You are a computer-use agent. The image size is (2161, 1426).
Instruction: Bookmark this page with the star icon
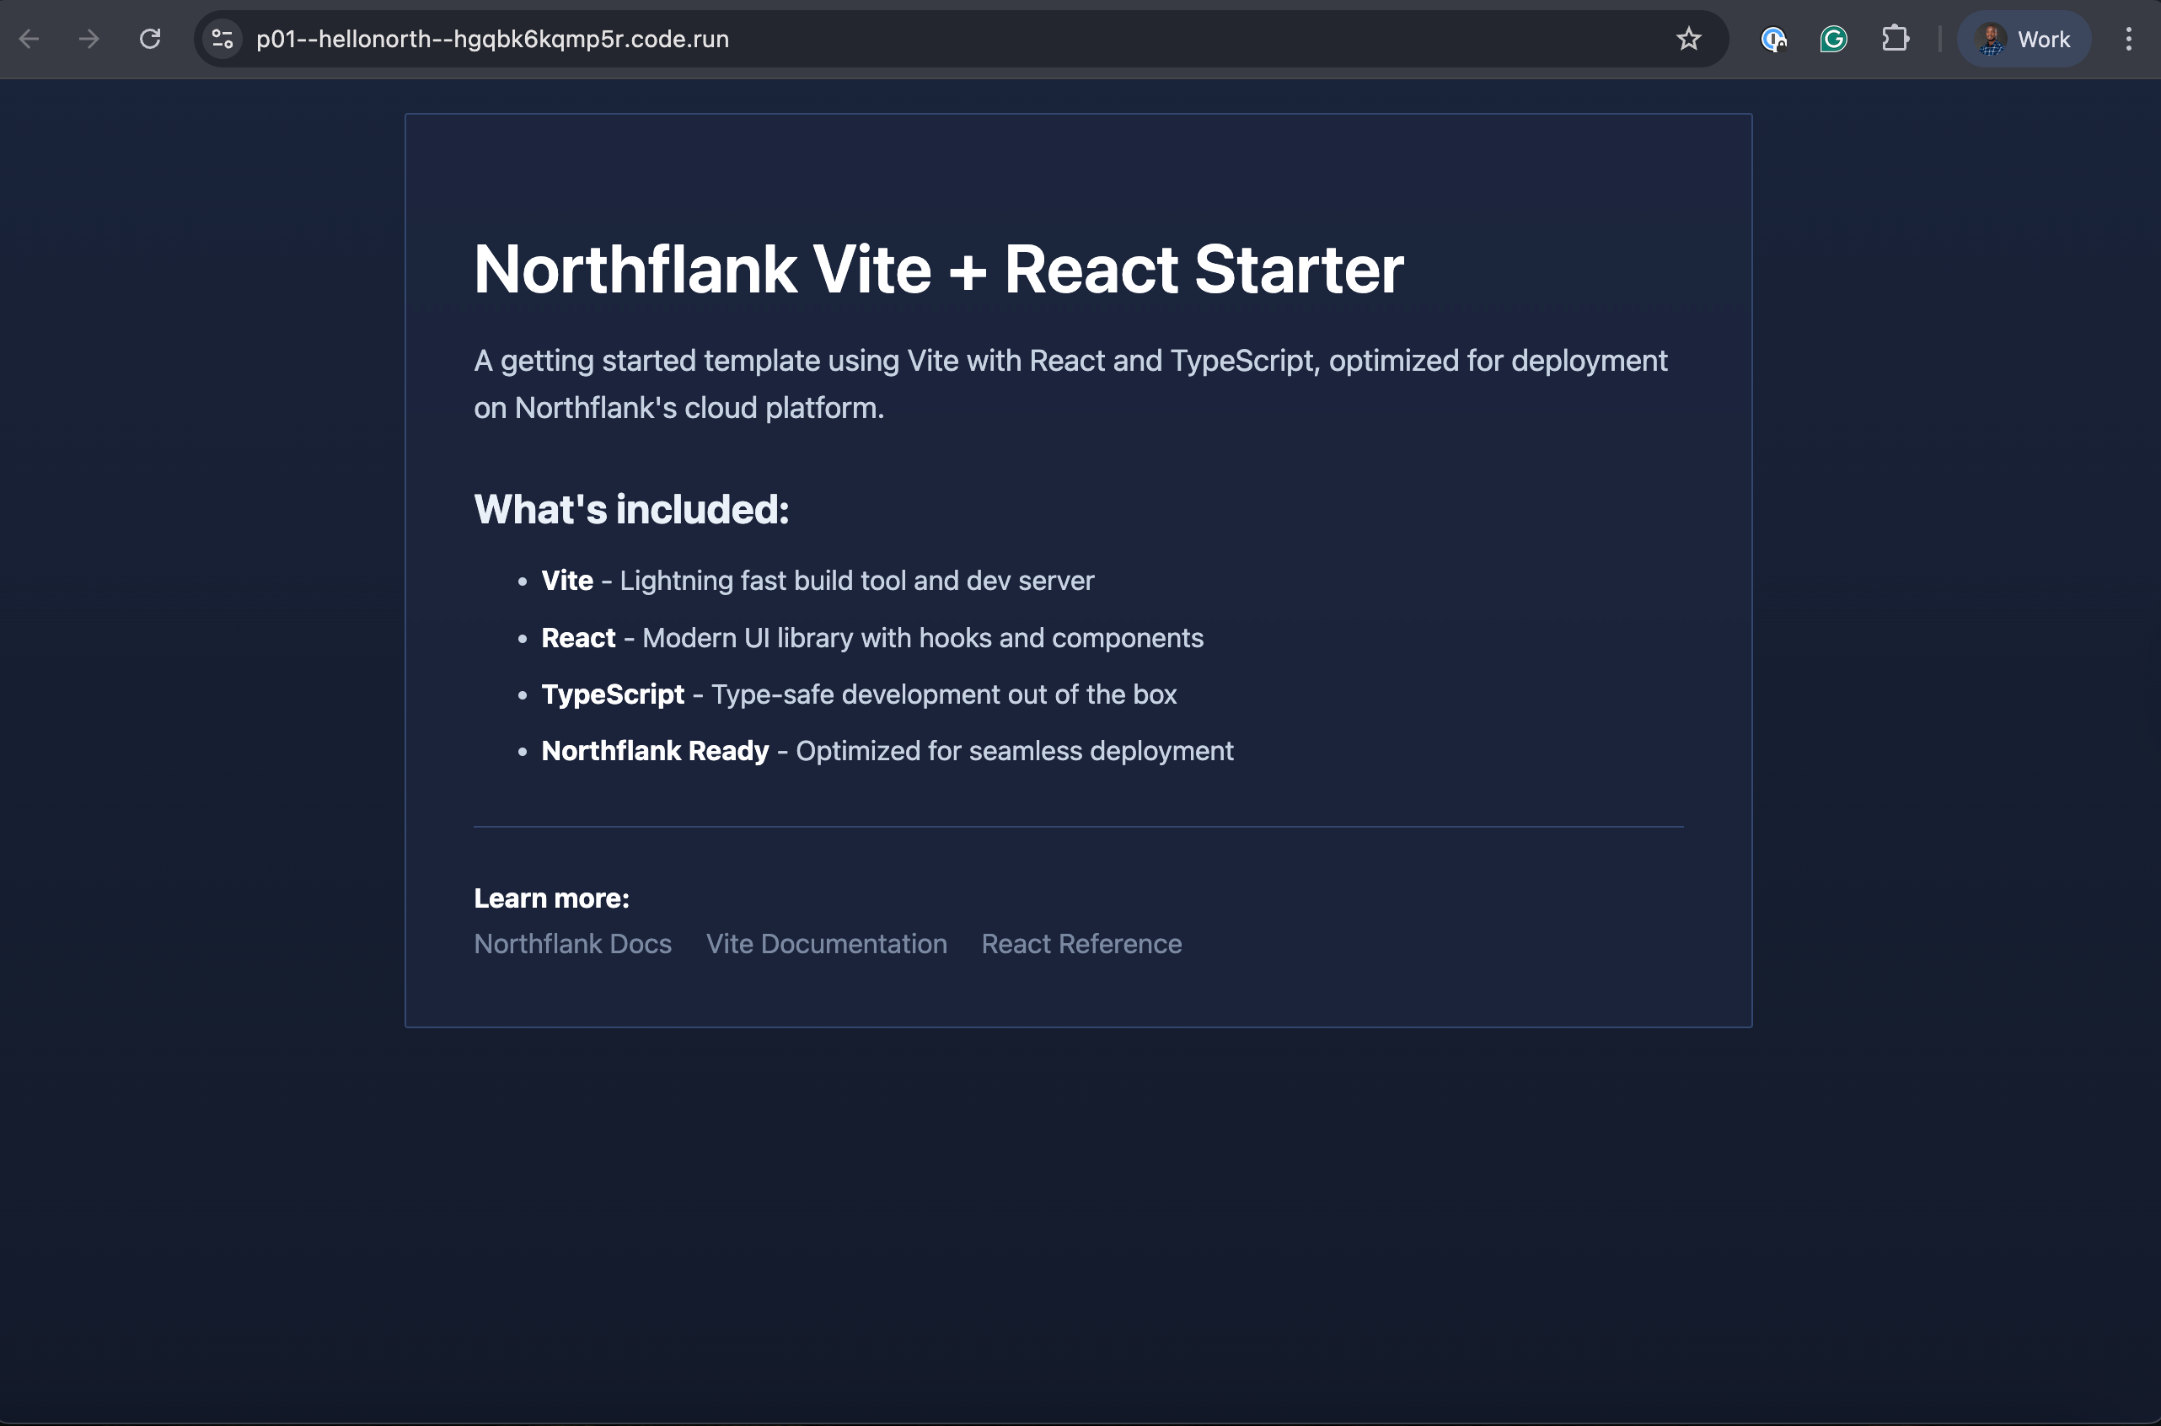coord(1689,39)
